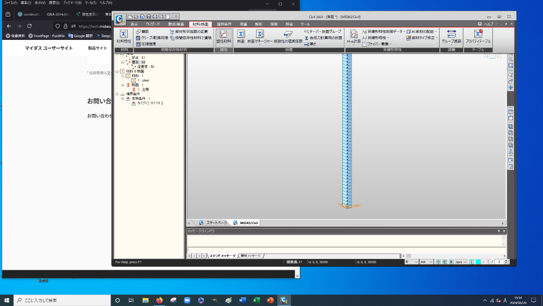This screenshot has height=306, width=543.
Task: Open Word from the Windows taskbar
Action: [243, 300]
